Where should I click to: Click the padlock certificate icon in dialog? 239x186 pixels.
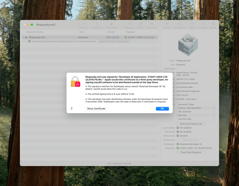75,81
